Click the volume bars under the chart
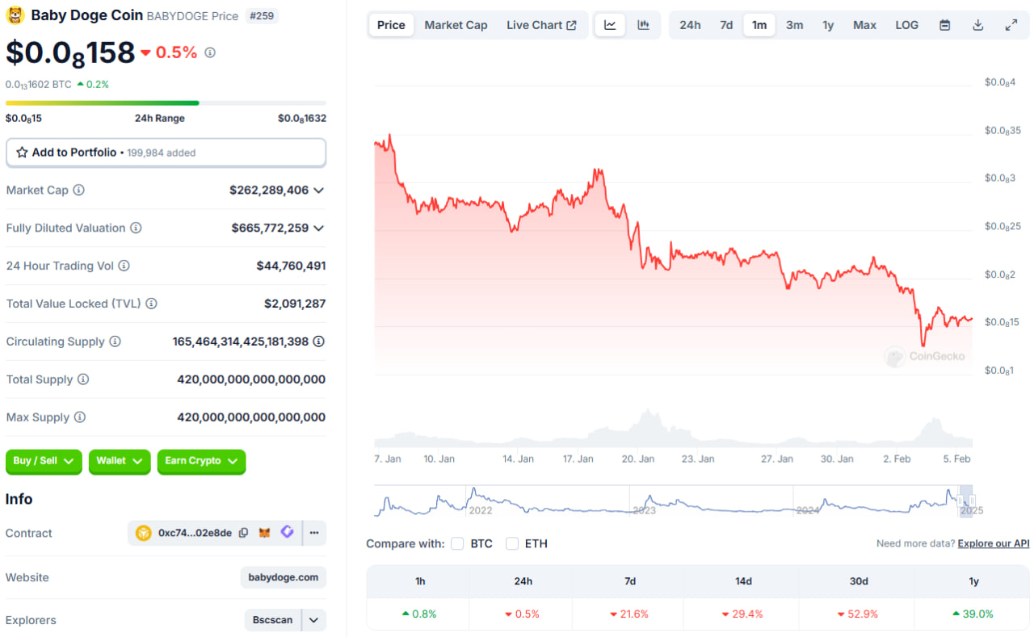Viewport: 1034px width, 637px height. pos(674,429)
